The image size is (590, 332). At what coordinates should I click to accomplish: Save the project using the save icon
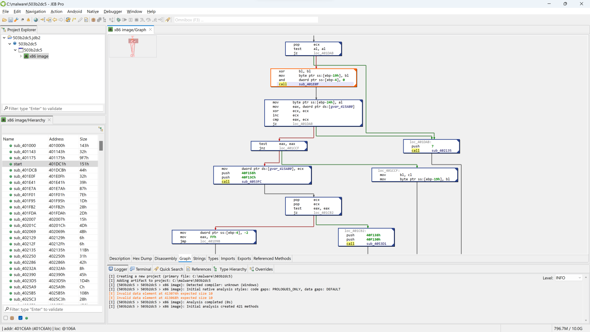pyautogui.click(x=10, y=20)
